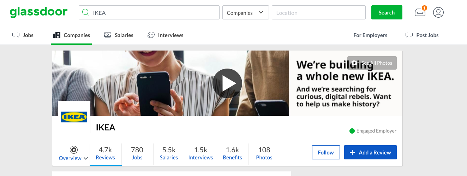
Task: Expand the Overview chevron menu
Action: (86, 158)
